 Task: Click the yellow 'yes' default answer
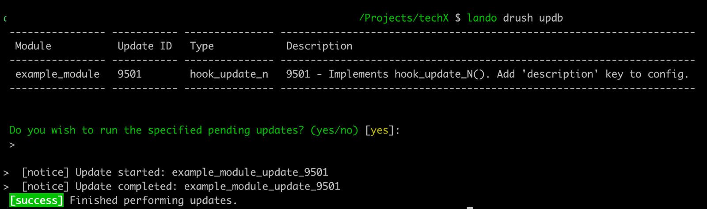(x=379, y=130)
